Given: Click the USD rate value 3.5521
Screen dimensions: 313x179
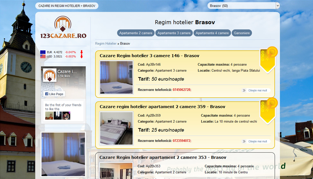Looking at the screenshot, I should (x=58, y=56).
